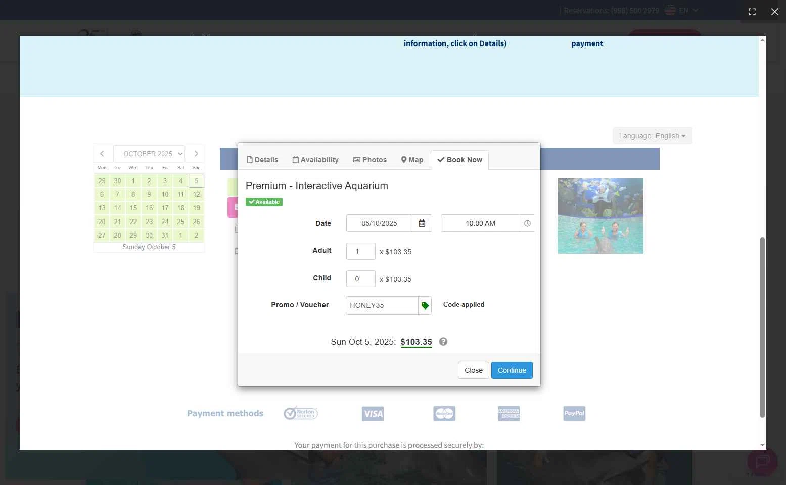Image resolution: width=786 pixels, height=485 pixels.
Task: Switch to the Photos tab
Action: [370, 160]
